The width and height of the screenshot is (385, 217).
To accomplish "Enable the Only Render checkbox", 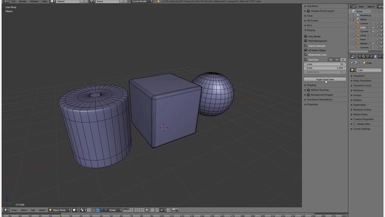I will click(306, 36).
